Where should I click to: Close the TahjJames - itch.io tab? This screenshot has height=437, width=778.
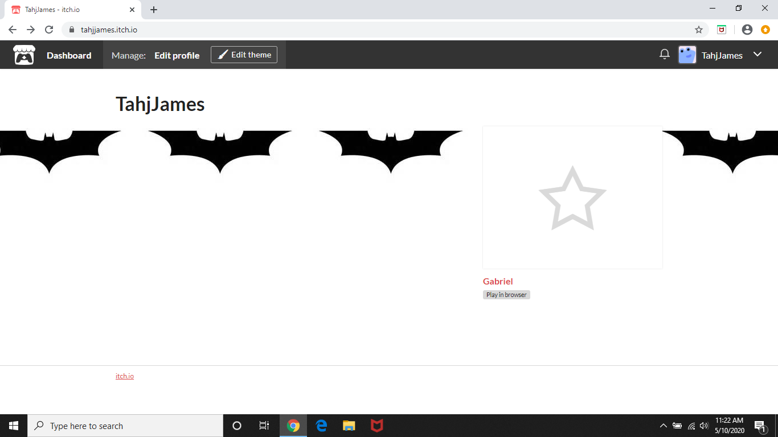pyautogui.click(x=132, y=10)
